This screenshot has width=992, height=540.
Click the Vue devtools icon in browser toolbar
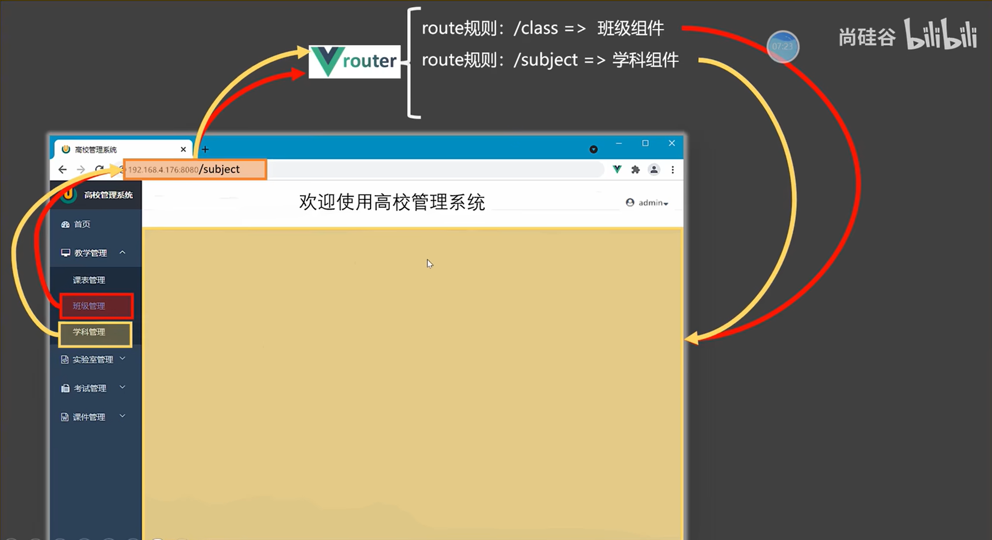click(617, 169)
